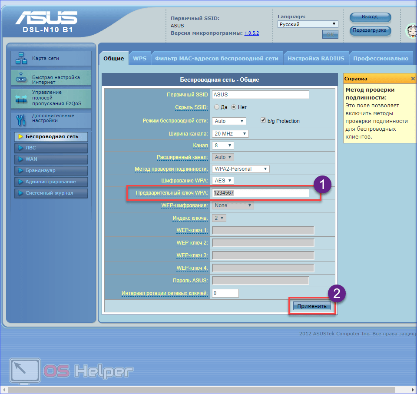The height and width of the screenshot is (394, 417).
Task: Toggle the b/g Protection checkbox
Action: [x=263, y=120]
